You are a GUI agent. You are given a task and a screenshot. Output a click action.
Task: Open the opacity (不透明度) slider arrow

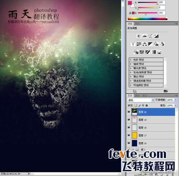[176, 100]
